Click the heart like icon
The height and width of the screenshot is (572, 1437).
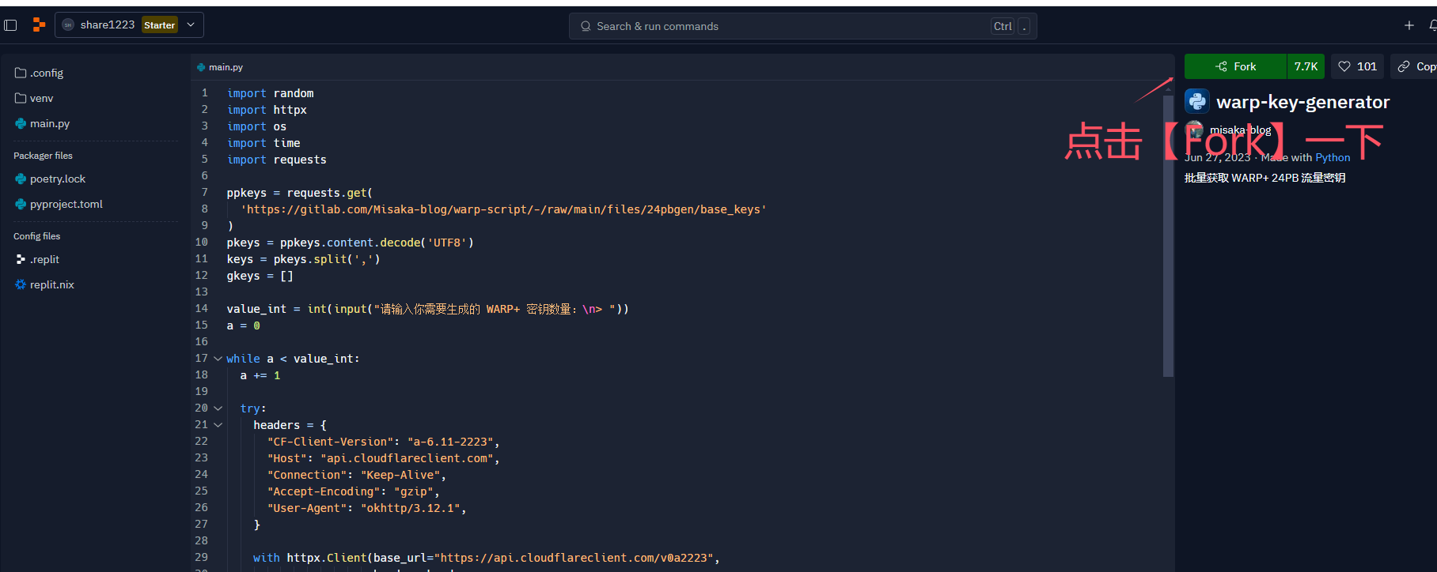pos(1344,66)
